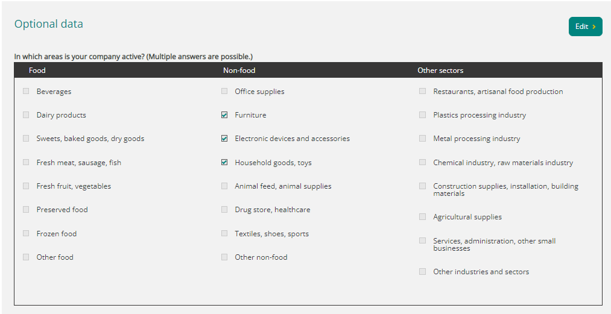
Task: Check the Frozen food option
Action: [x=26, y=233]
